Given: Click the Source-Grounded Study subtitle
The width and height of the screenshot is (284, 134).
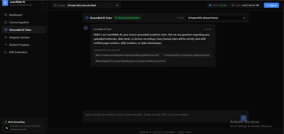Looking at the screenshot, I should click(21, 5).
